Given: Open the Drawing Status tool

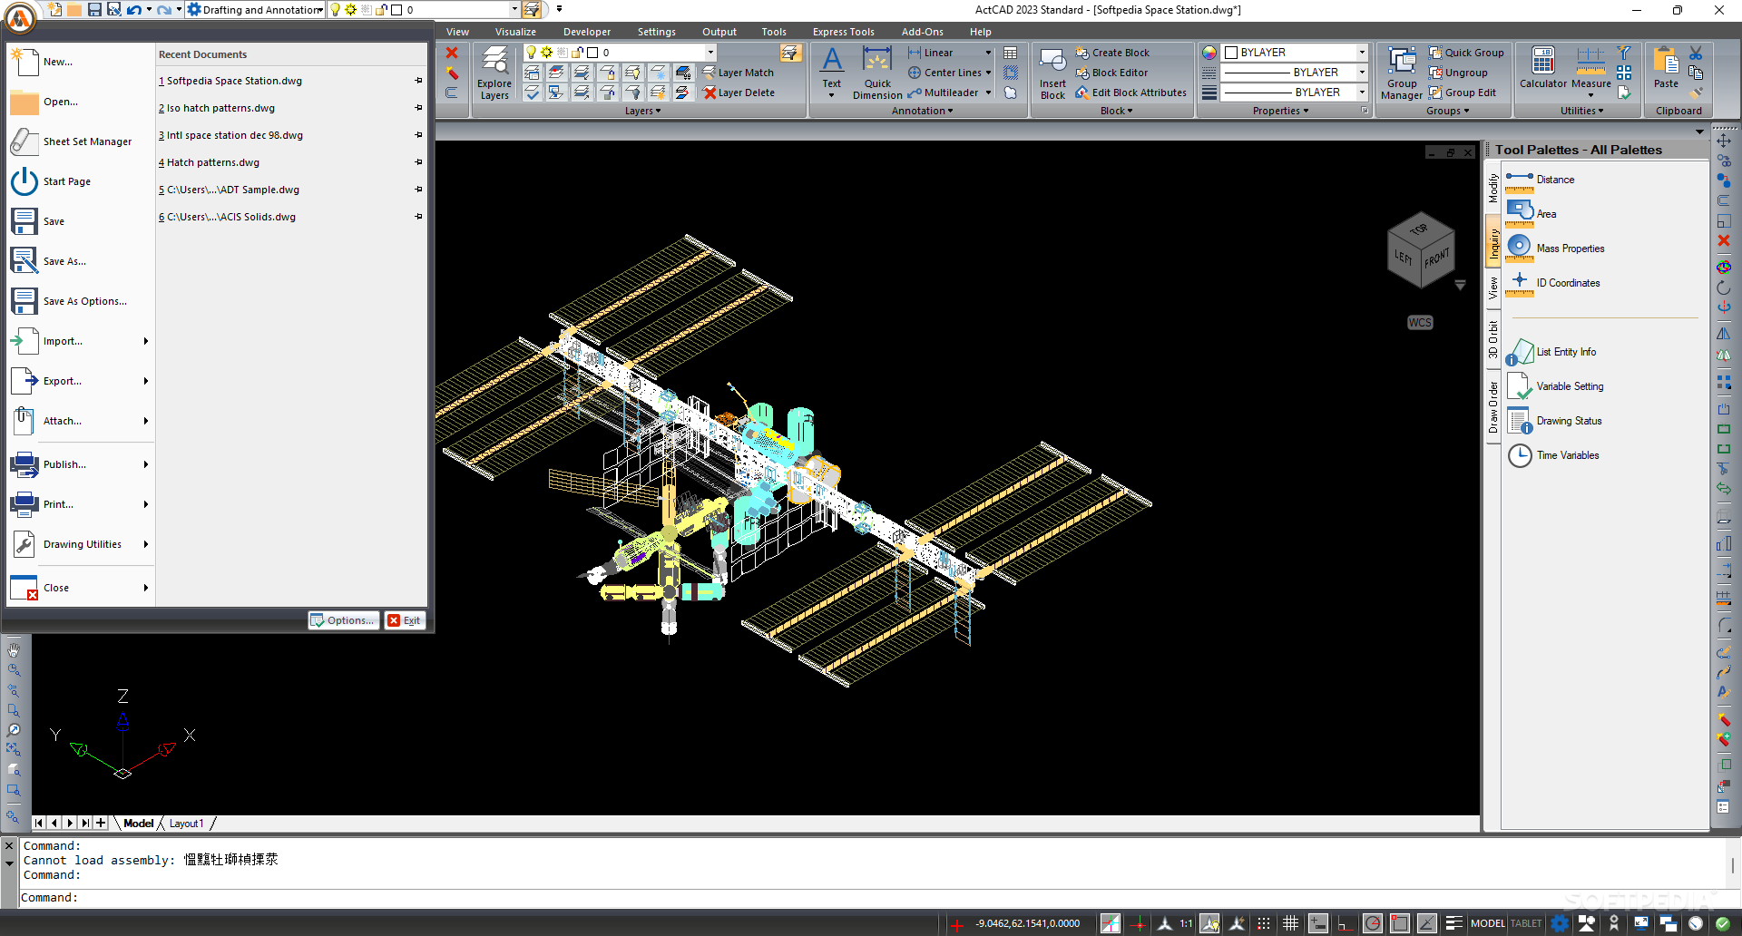Looking at the screenshot, I should click(x=1554, y=421).
